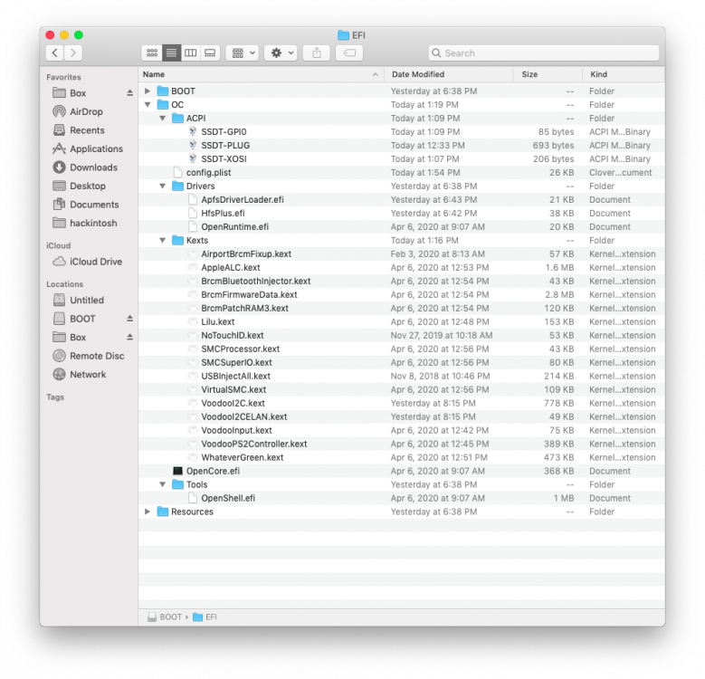Open Applications in the sidebar

coord(96,148)
